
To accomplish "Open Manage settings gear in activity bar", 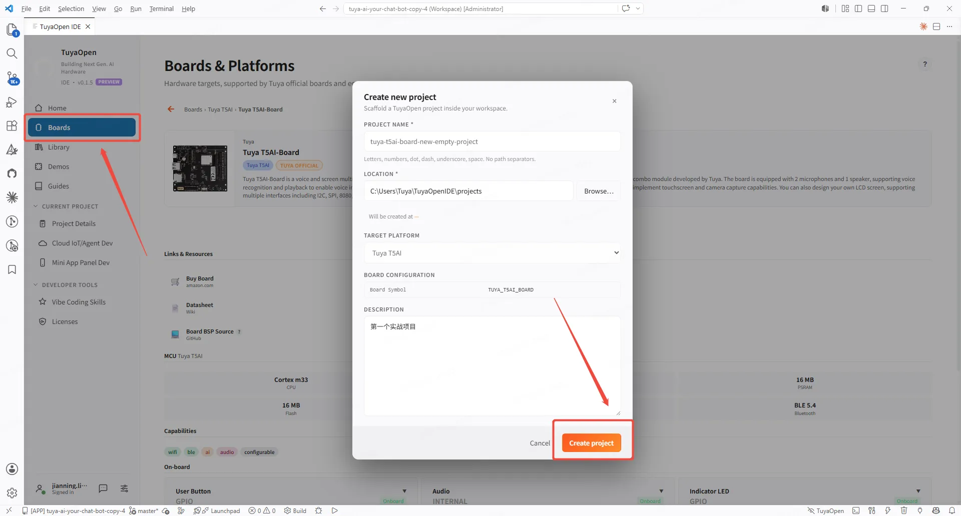I will pyautogui.click(x=12, y=493).
